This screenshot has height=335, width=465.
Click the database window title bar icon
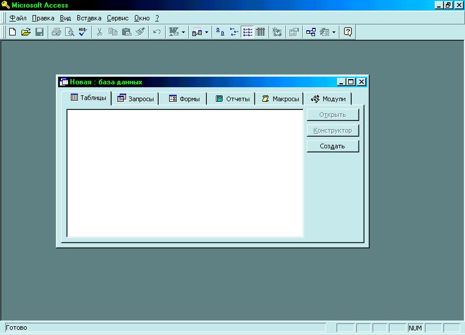click(64, 82)
